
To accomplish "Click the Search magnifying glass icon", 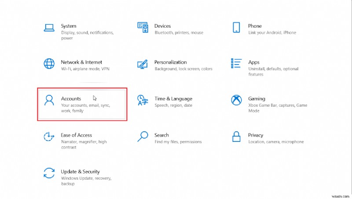I will (143, 137).
